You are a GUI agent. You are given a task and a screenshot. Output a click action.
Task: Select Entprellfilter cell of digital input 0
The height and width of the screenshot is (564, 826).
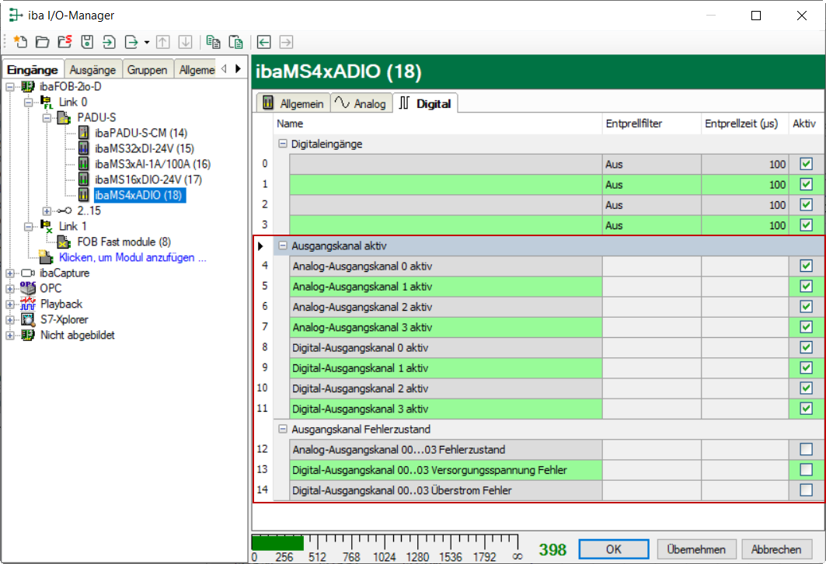pos(651,164)
